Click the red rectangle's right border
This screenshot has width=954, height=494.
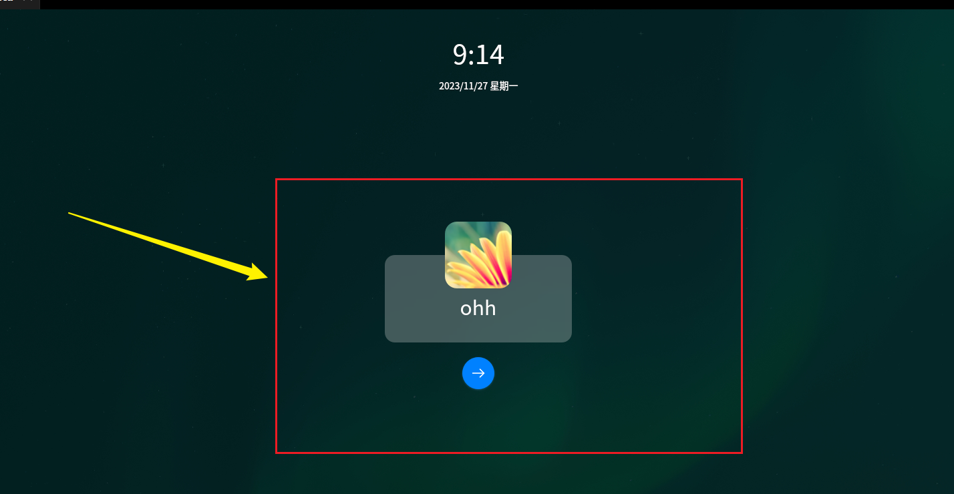(742, 316)
